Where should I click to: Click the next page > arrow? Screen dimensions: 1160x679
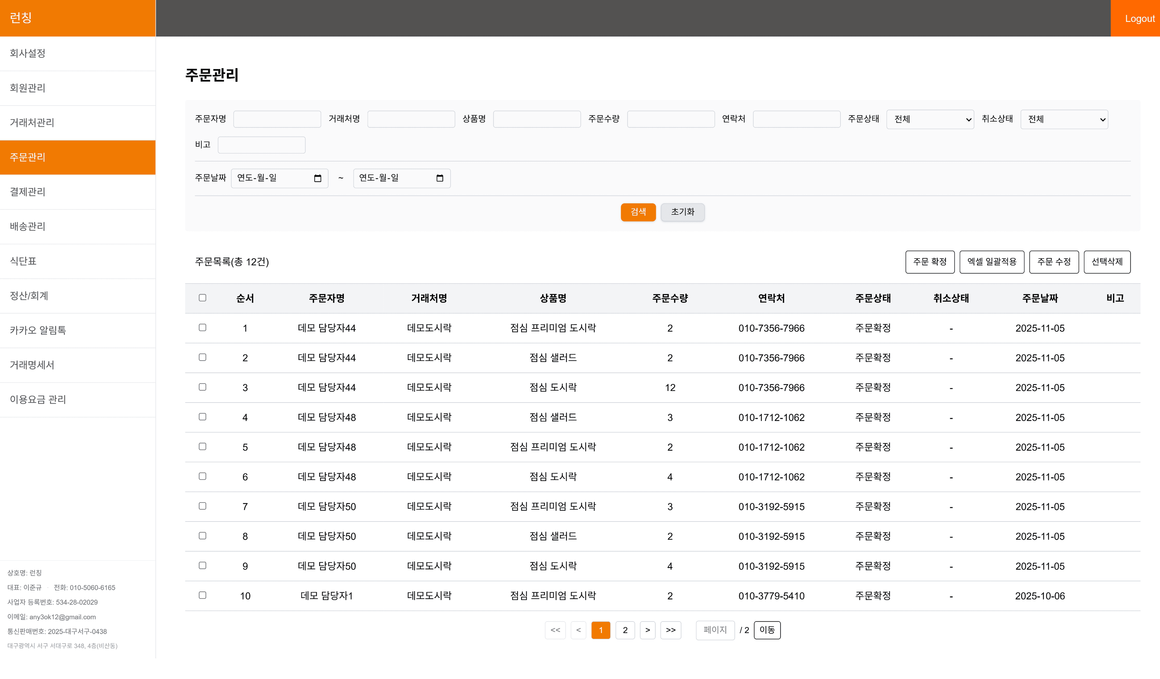[x=647, y=630]
